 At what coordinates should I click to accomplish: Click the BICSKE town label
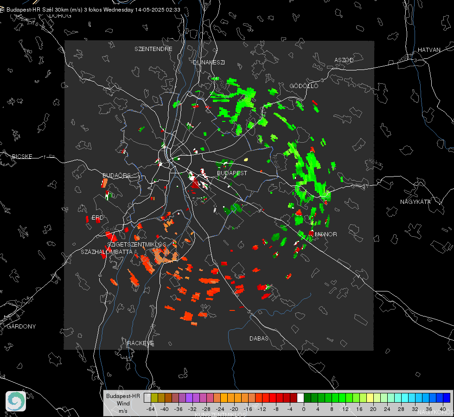pyautogui.click(x=22, y=156)
